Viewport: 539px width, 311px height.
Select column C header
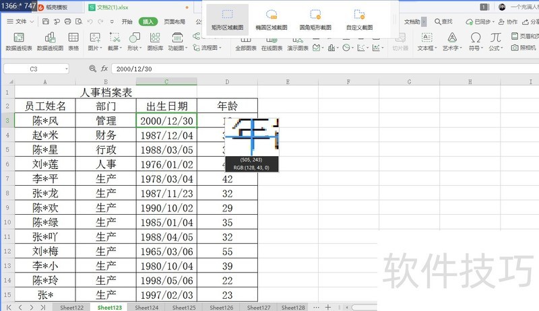pos(166,81)
